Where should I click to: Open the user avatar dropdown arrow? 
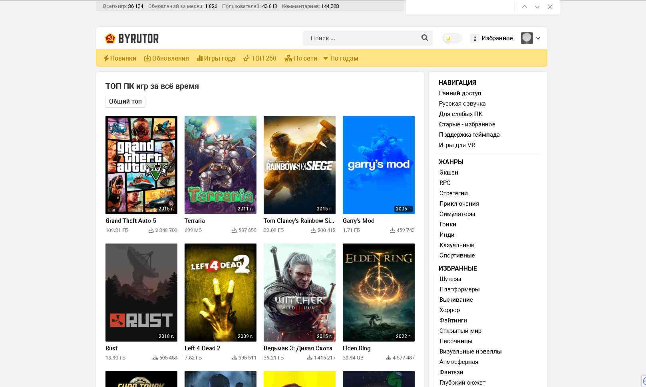(x=538, y=38)
